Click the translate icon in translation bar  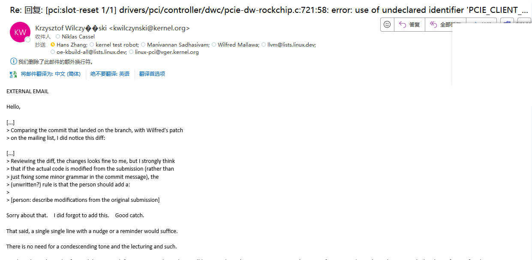click(13, 74)
